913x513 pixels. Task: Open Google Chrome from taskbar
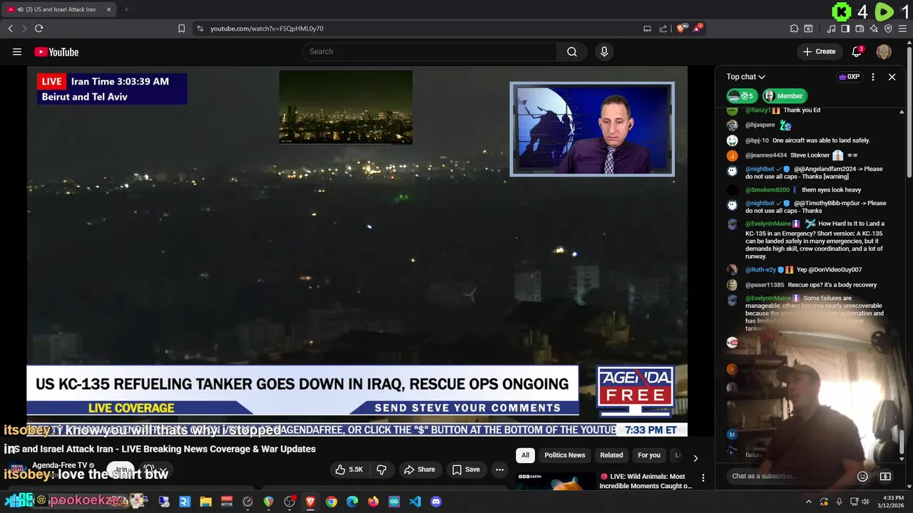(331, 502)
